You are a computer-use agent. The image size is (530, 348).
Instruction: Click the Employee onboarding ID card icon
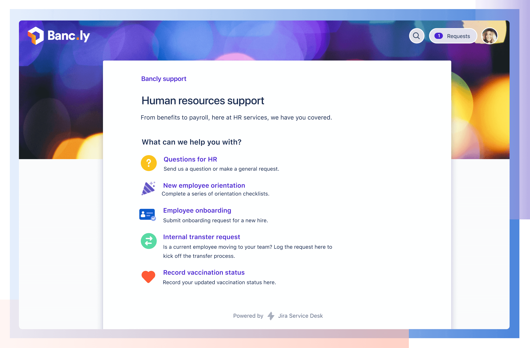pyautogui.click(x=148, y=214)
